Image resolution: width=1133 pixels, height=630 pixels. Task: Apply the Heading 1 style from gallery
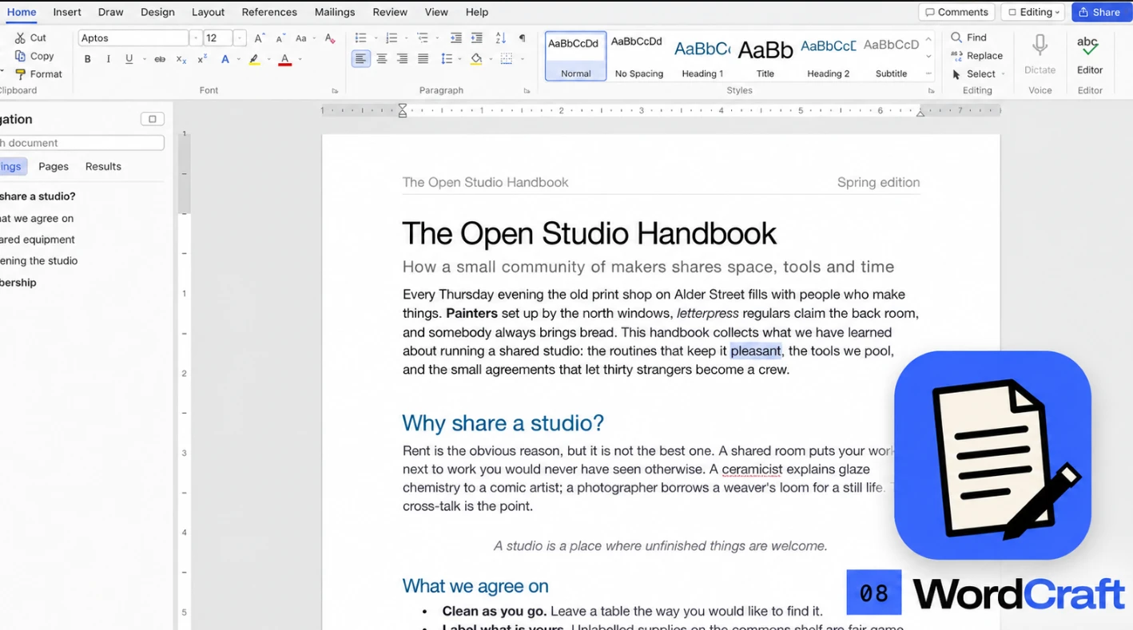702,57
